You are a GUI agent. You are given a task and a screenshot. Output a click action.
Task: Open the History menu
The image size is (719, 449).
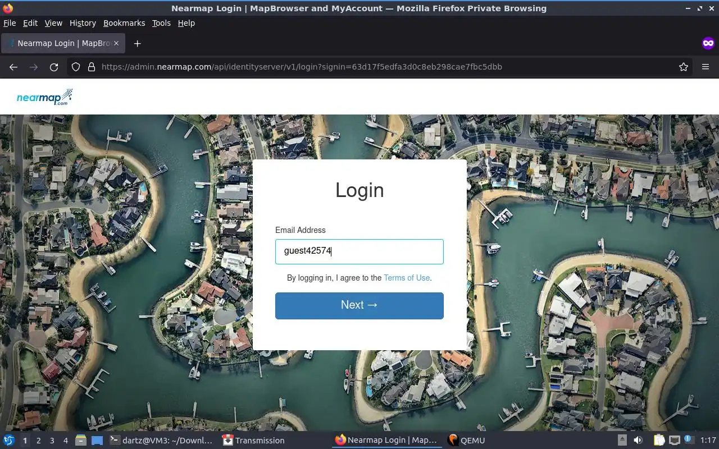click(x=83, y=23)
